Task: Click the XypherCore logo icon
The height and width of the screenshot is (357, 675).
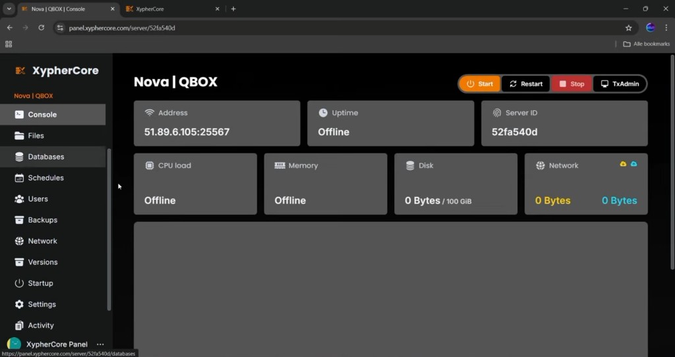Action: [20, 70]
